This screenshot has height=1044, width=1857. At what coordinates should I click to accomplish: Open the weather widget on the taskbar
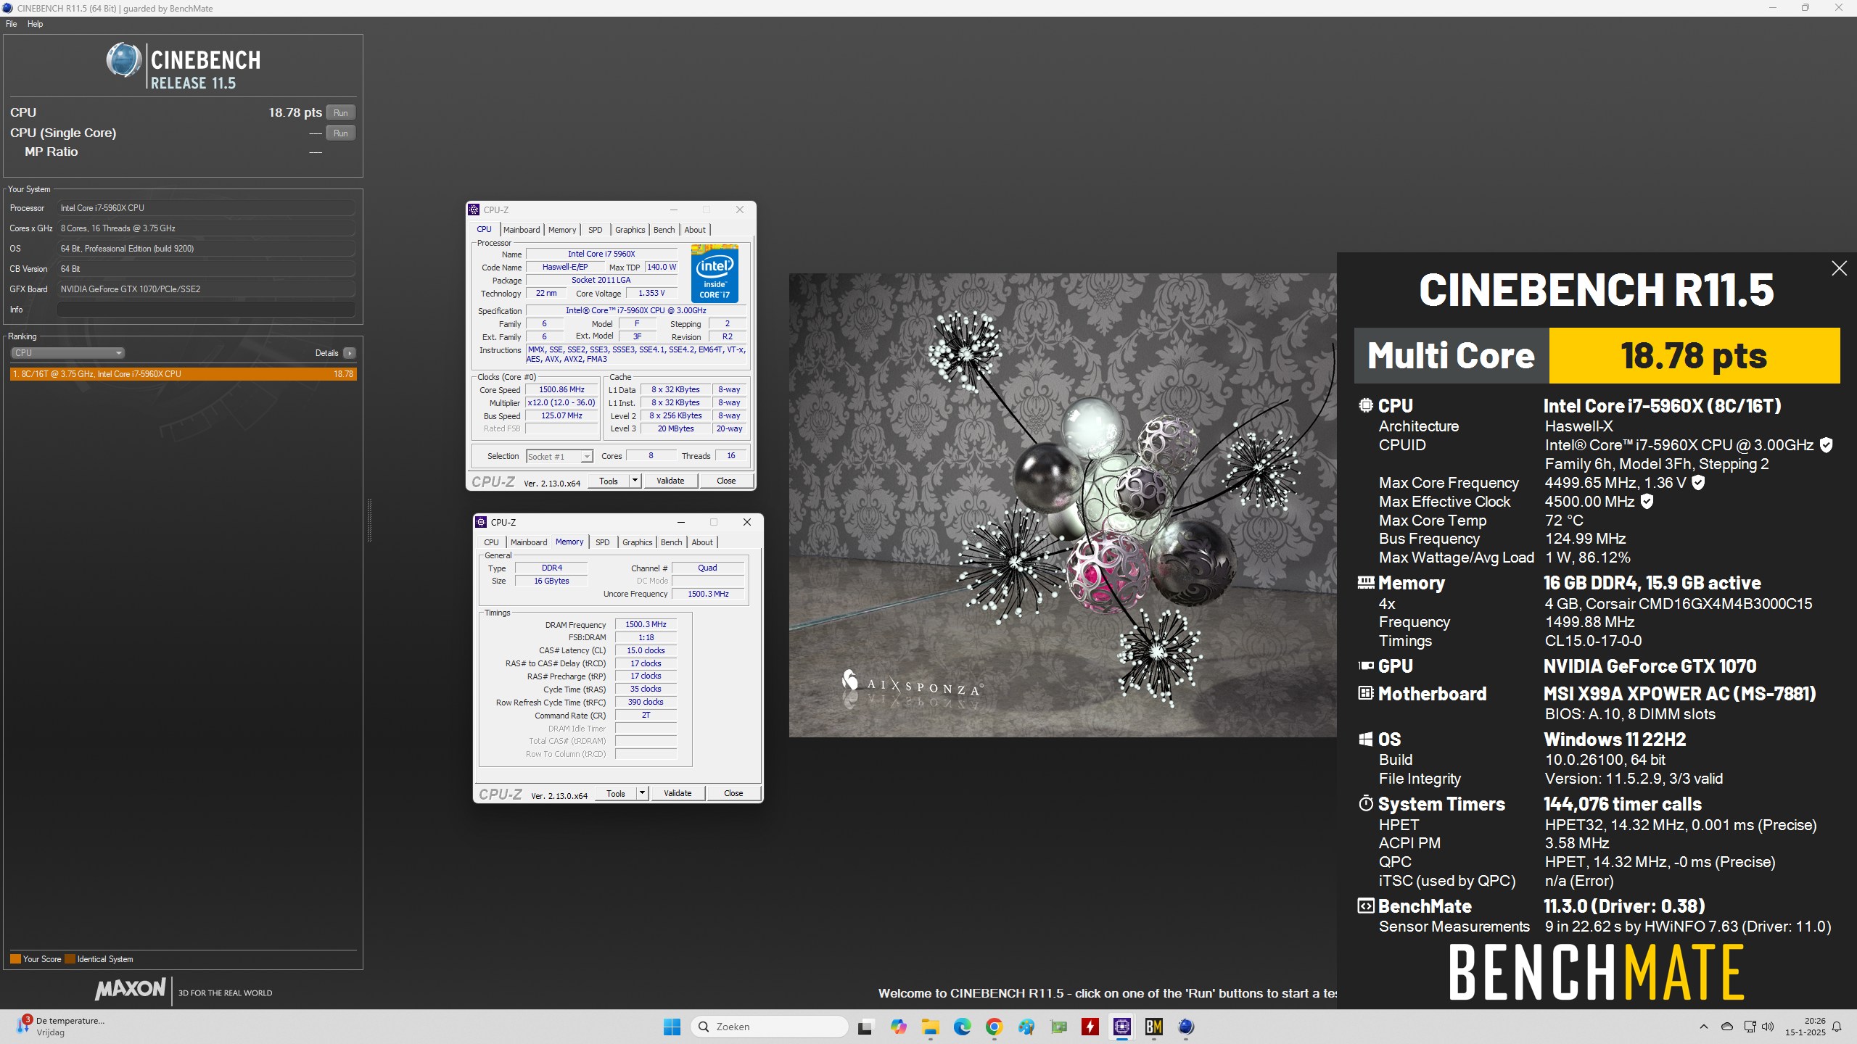pos(62,1027)
